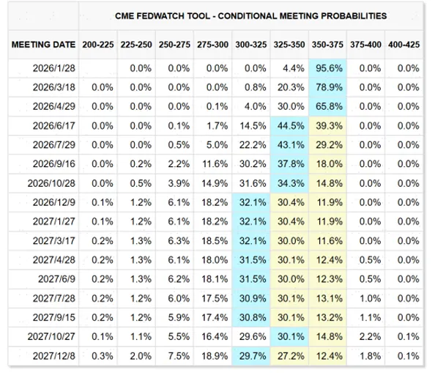Viewport: 435px width, 373px height.
Task: Click the CME FedWatch Tool table title
Action: 250,16
